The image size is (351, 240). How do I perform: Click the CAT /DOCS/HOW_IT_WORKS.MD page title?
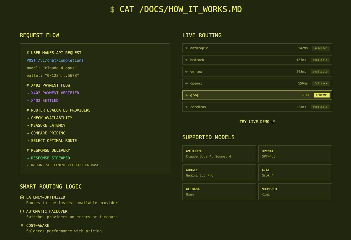click(176, 9)
